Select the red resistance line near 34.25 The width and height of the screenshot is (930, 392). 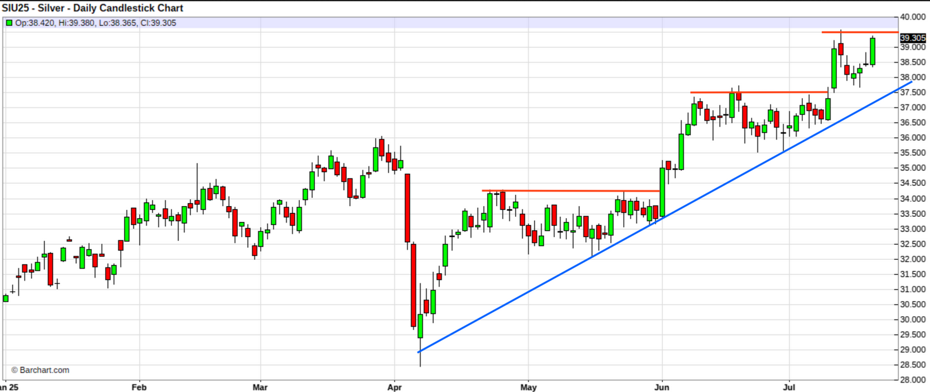click(569, 190)
